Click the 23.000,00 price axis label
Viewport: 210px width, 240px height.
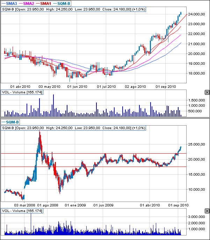click(196, 24)
